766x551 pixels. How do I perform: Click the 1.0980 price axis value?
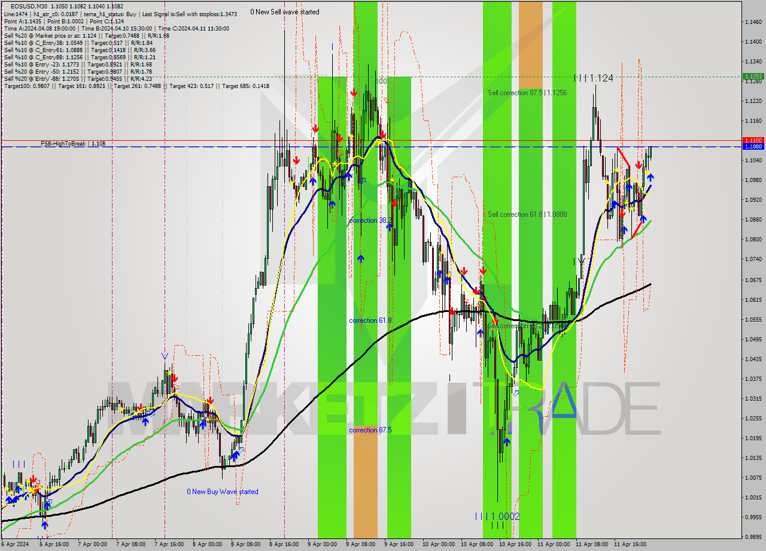click(x=753, y=180)
